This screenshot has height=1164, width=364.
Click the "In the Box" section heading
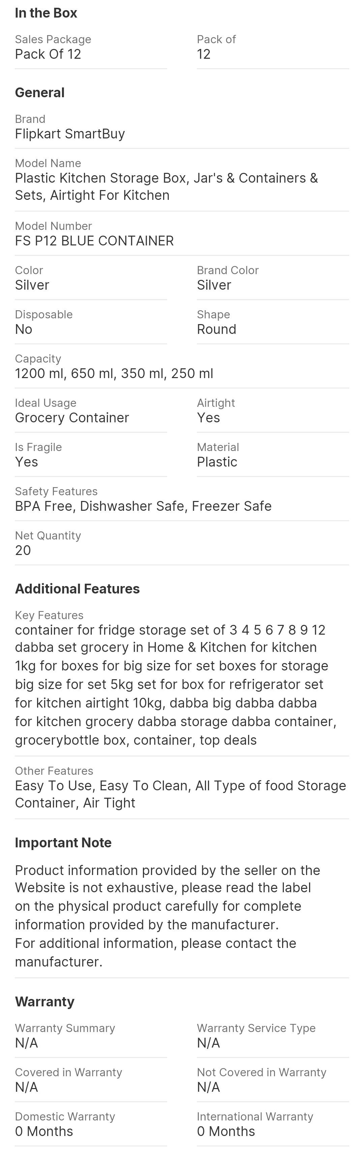tap(46, 13)
